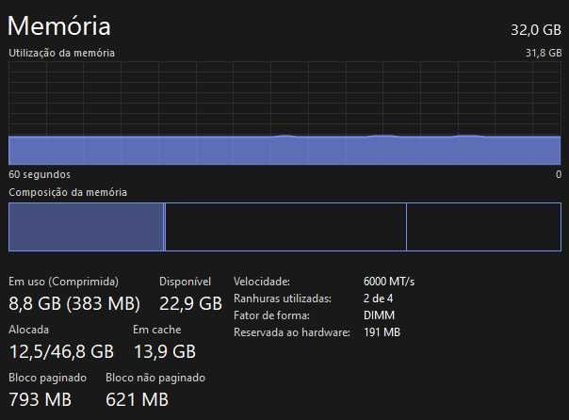Click the 13,9 GB cached value
The width and height of the screenshot is (569, 420).
[x=164, y=351]
